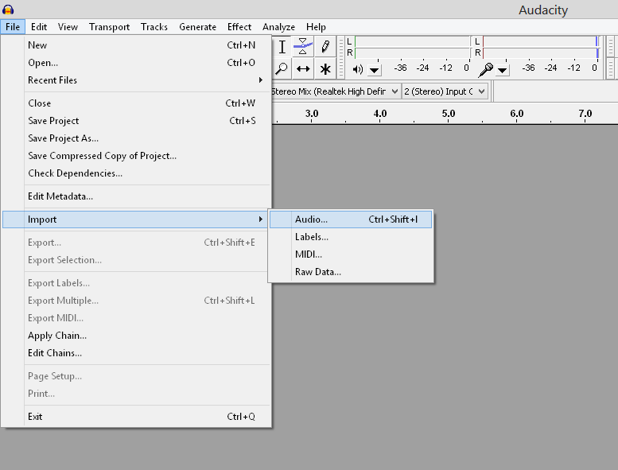This screenshot has height=470, width=618.
Task: Select the Multi-Tool asterisk icon
Action: click(x=325, y=69)
